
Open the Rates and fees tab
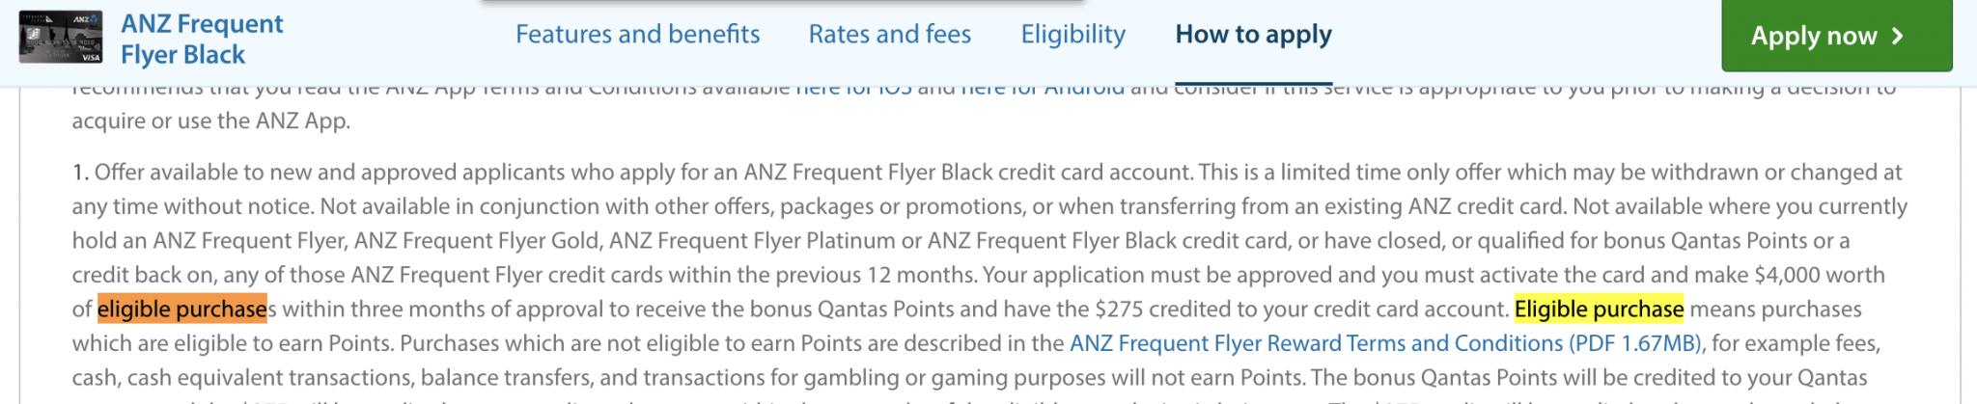(x=890, y=35)
